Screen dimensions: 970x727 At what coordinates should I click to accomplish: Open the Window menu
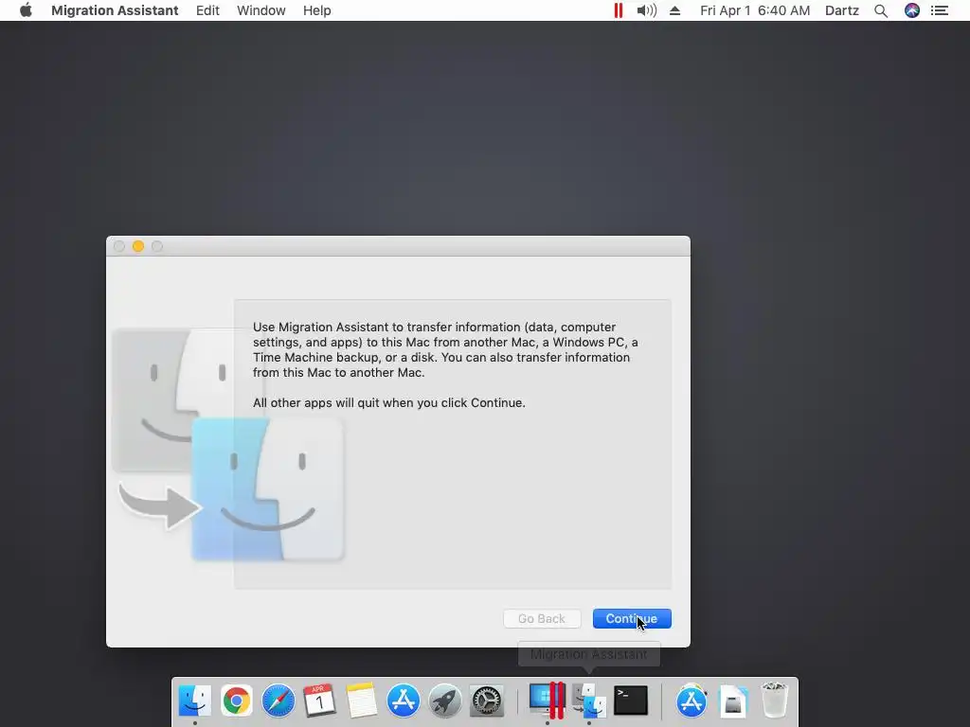point(261,10)
